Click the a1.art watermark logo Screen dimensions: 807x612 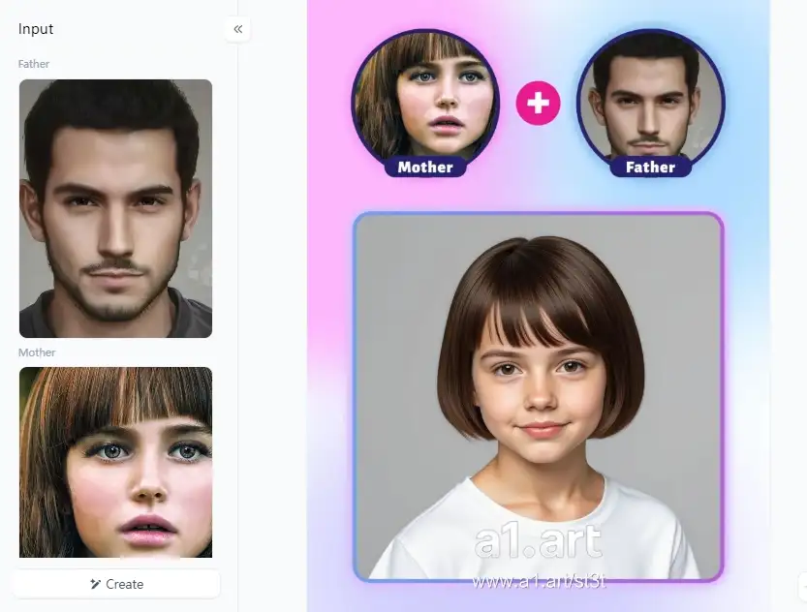click(x=538, y=542)
